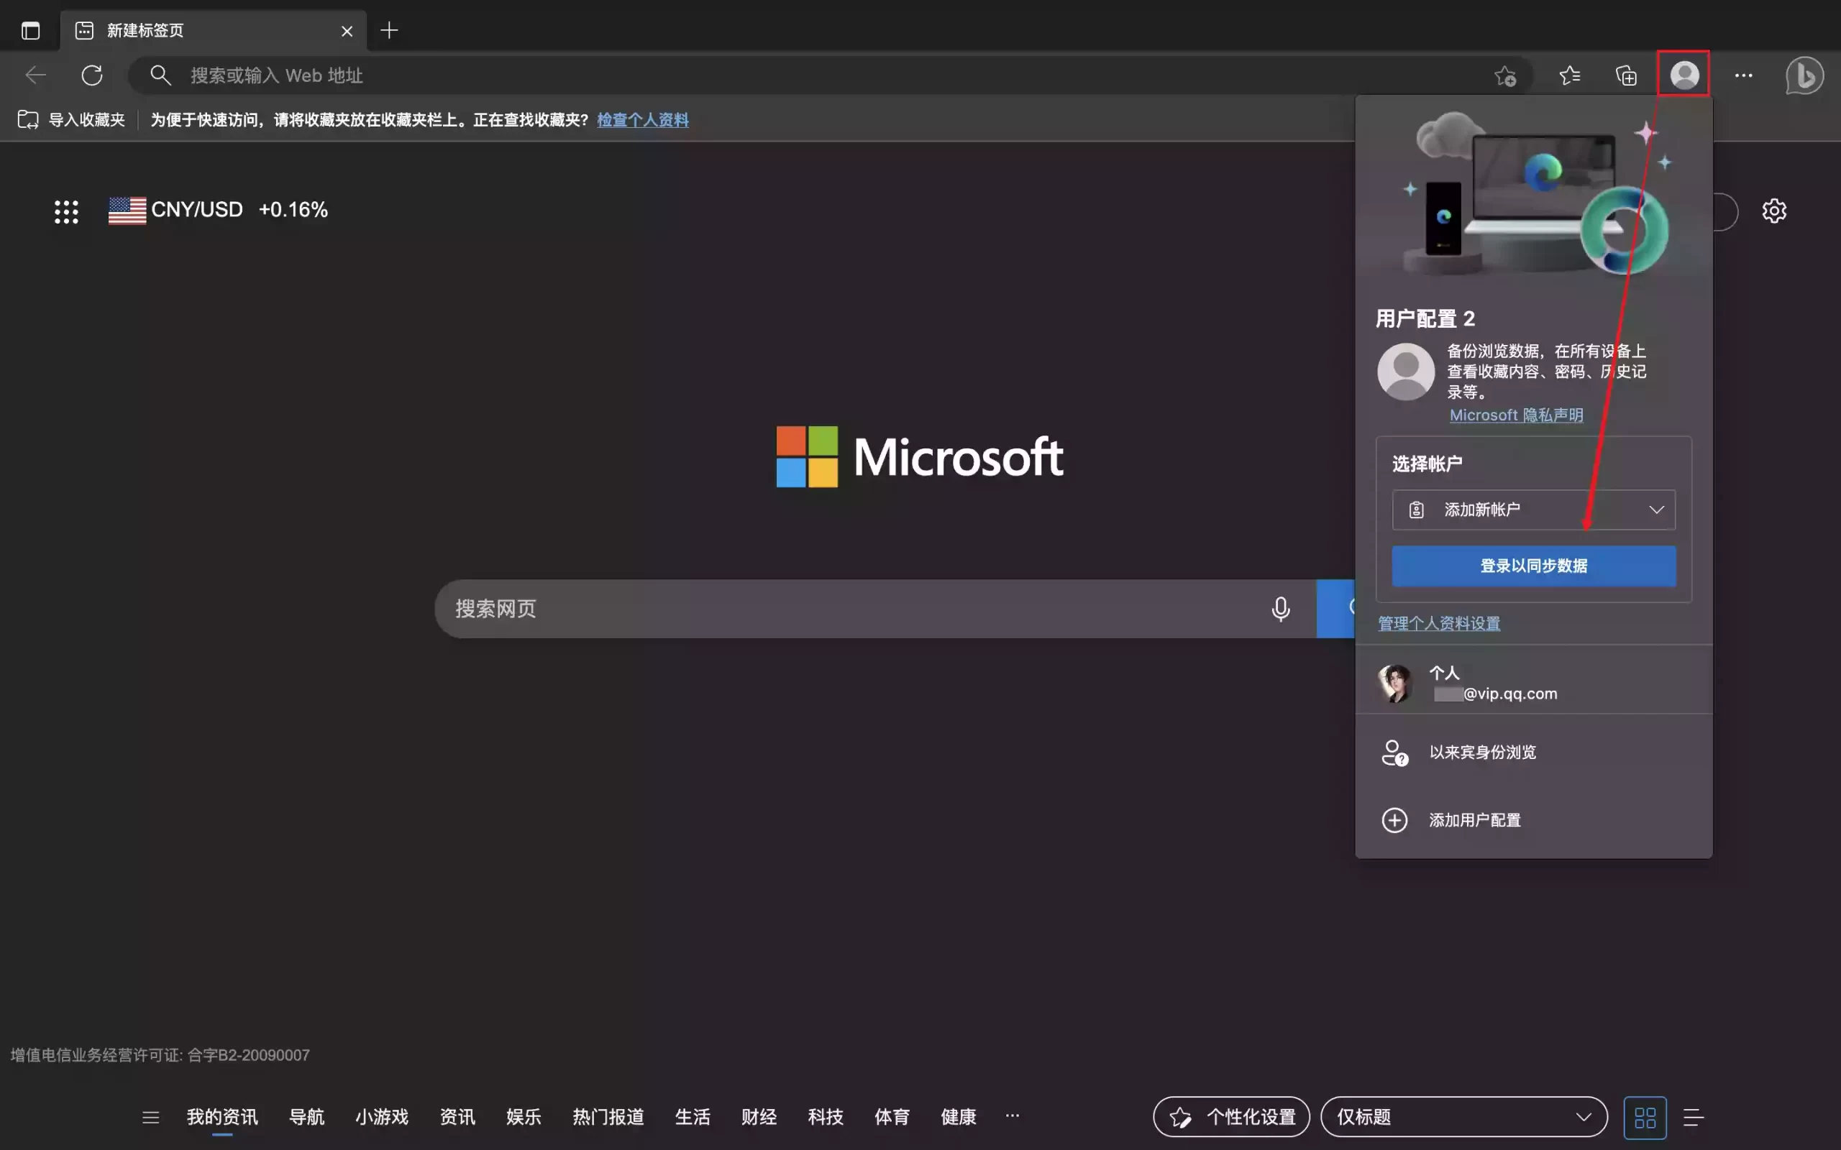Click 导入收藏夹 on favorites bar
The height and width of the screenshot is (1150, 1841).
pos(71,119)
